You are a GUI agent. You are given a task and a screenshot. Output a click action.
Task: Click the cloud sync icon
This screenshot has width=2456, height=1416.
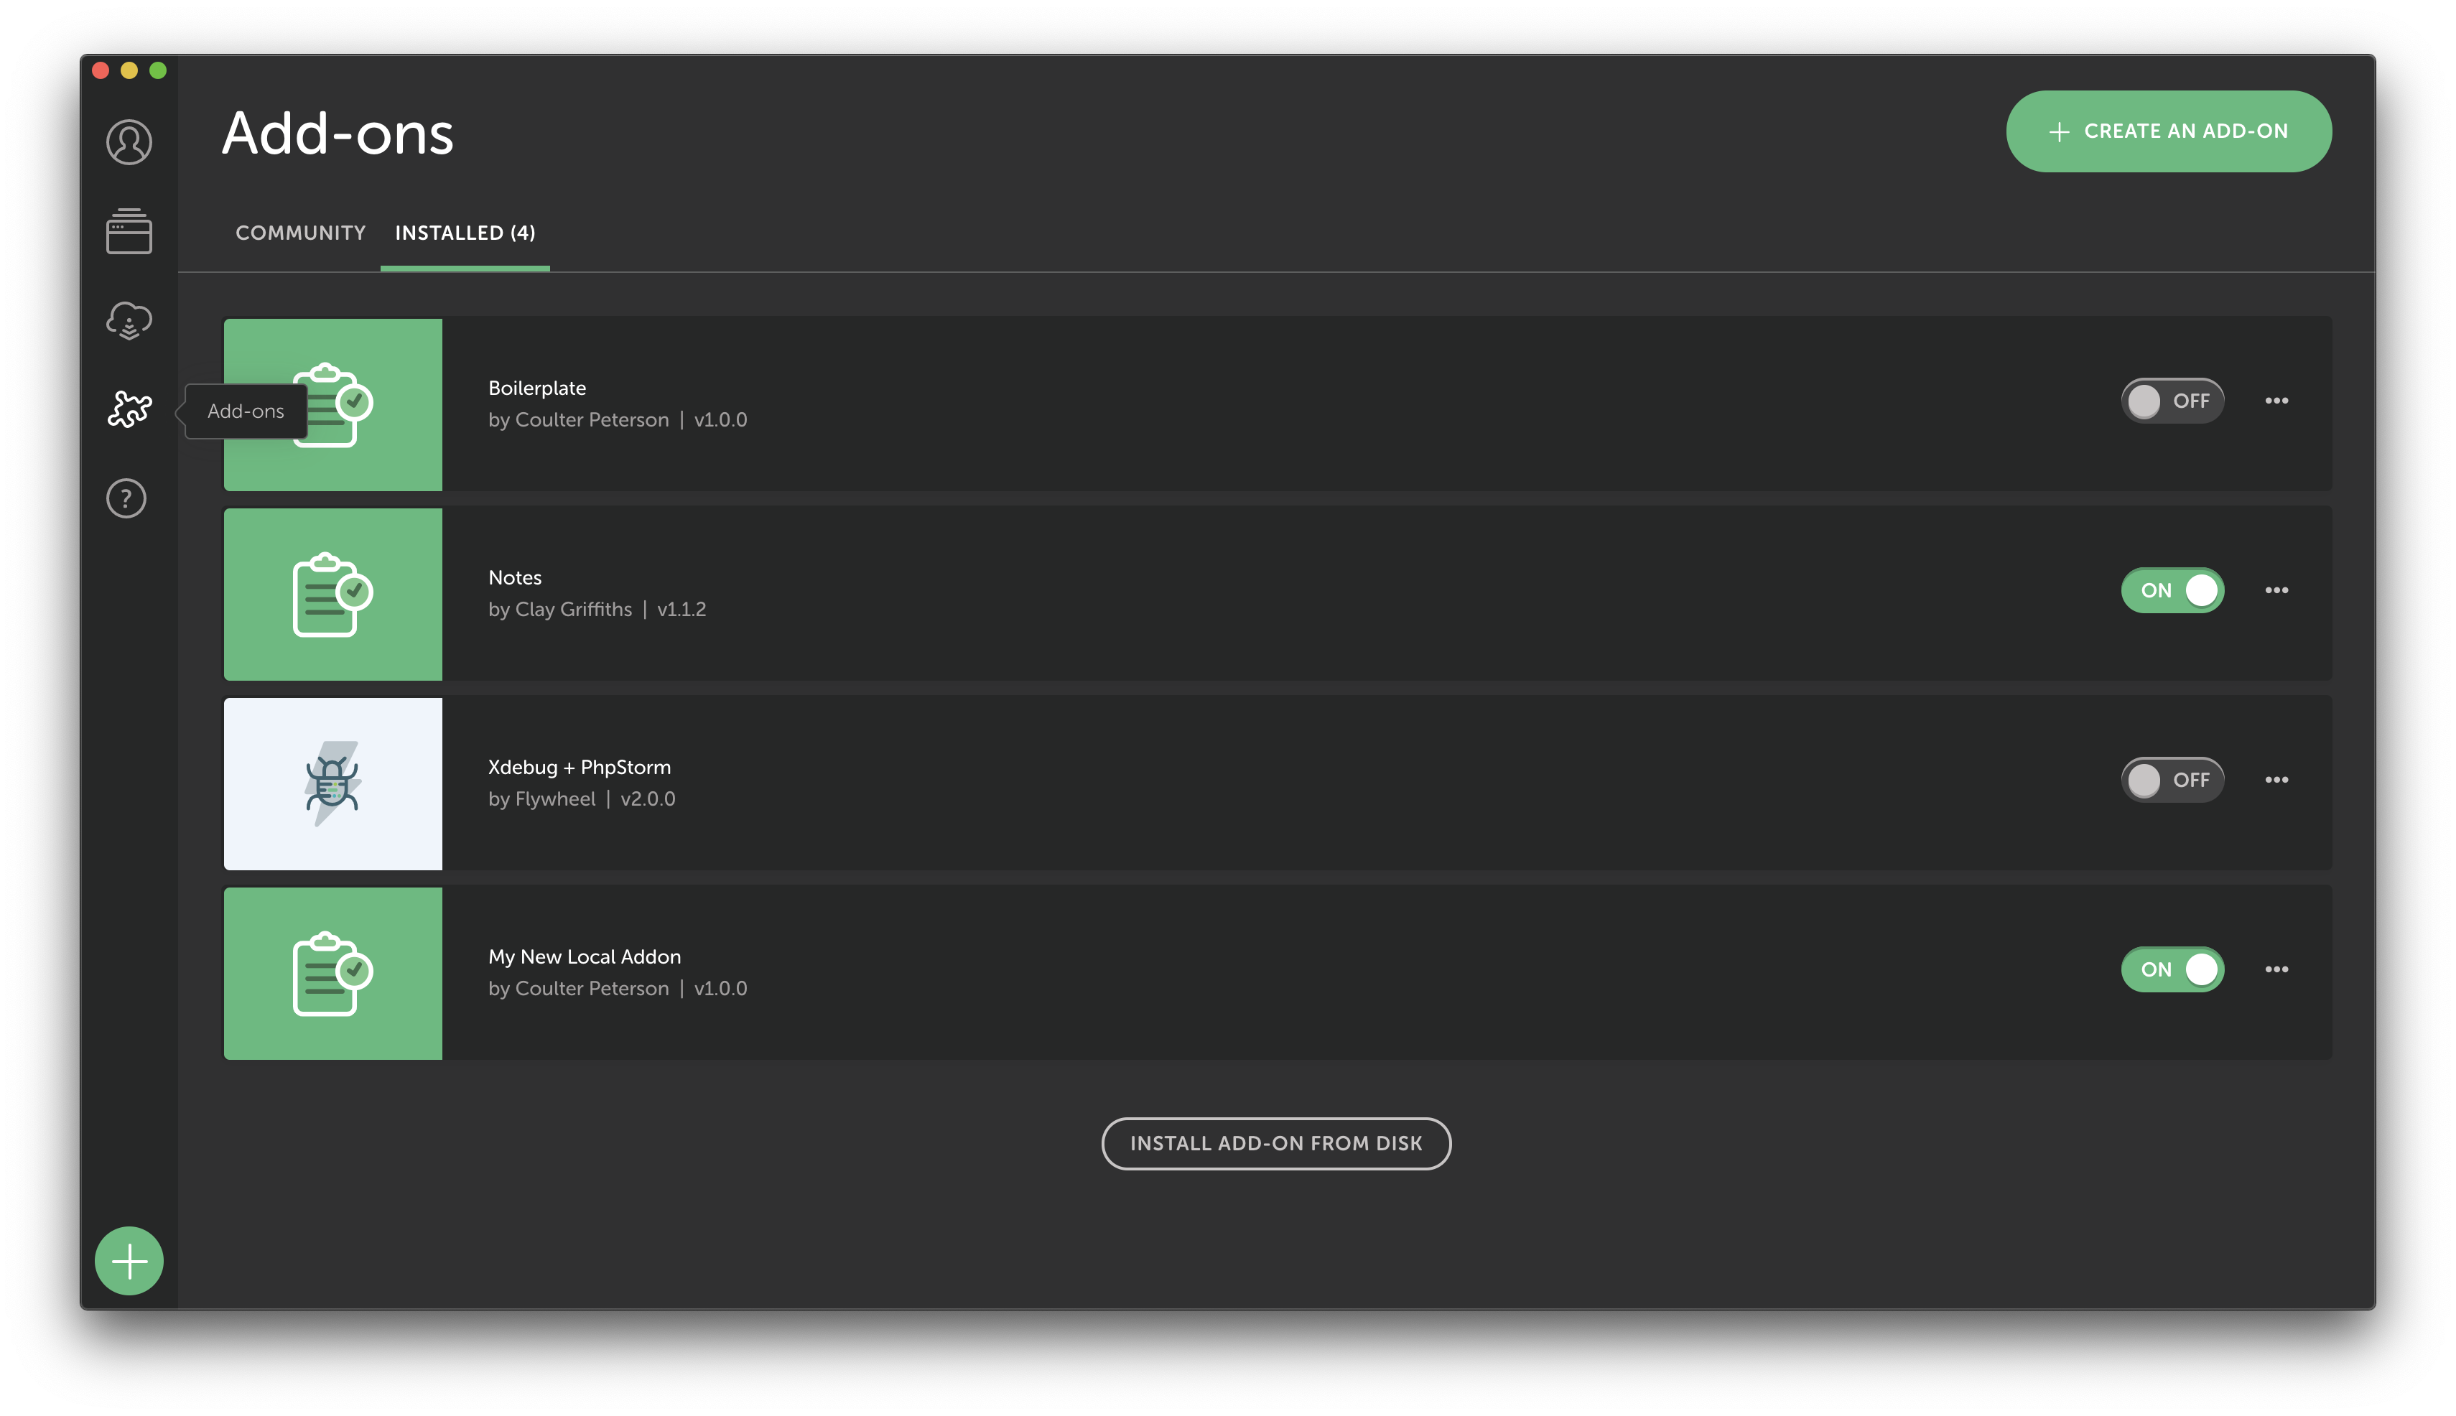(x=129, y=320)
